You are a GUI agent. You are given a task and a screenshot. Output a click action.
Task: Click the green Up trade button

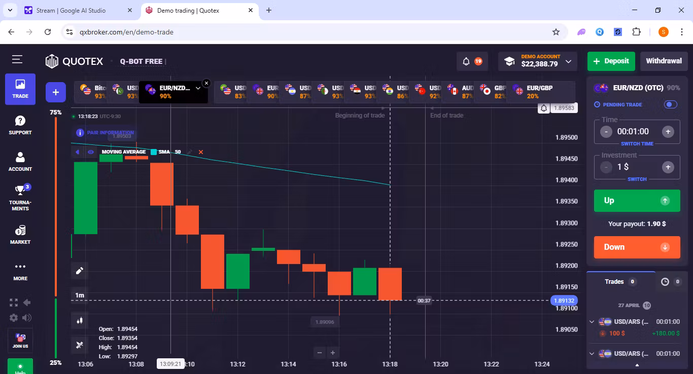point(637,200)
